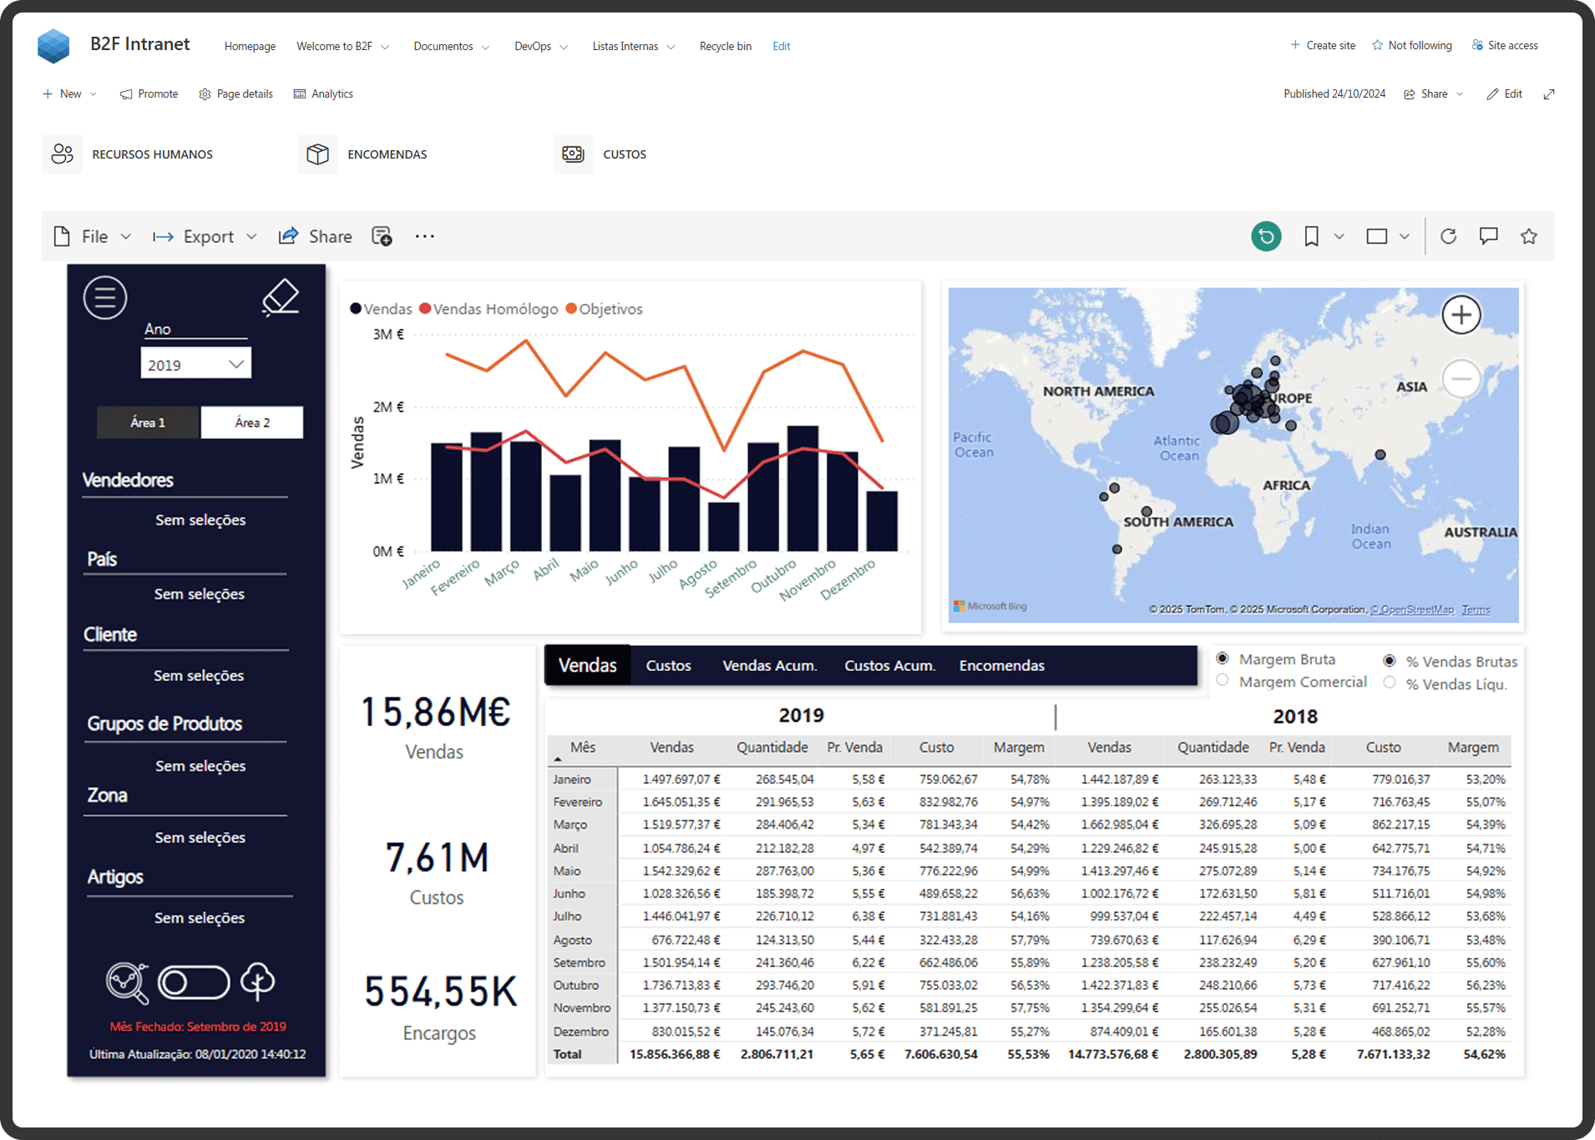
Task: Open the comments speech bubble icon
Action: [x=1488, y=236]
